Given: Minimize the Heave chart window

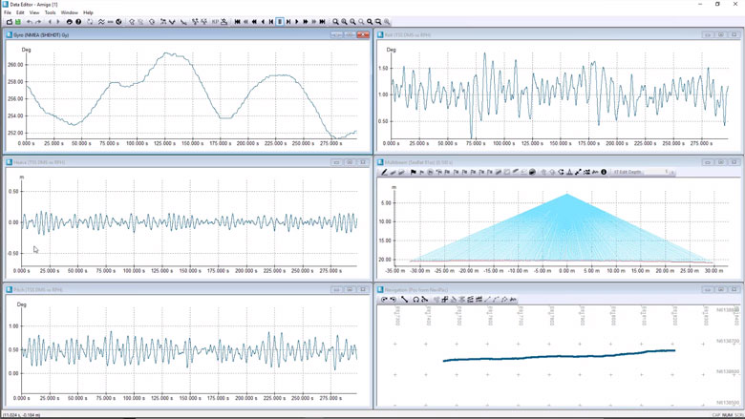Looking at the screenshot, I should pos(336,162).
